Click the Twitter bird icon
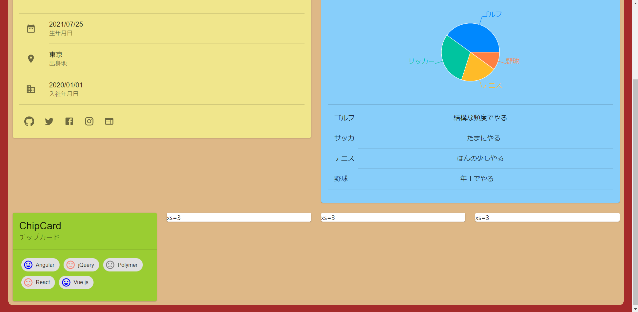The width and height of the screenshot is (638, 312). tap(49, 121)
